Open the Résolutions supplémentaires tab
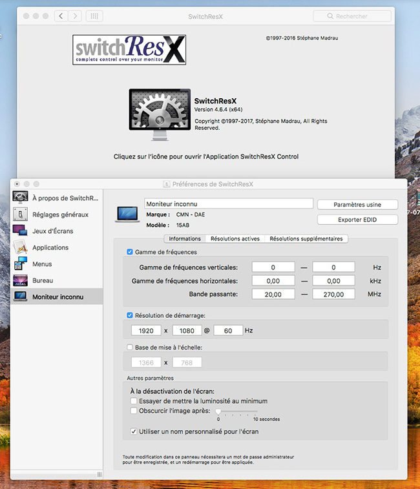Viewport: 420px width, 489px height. click(x=306, y=238)
